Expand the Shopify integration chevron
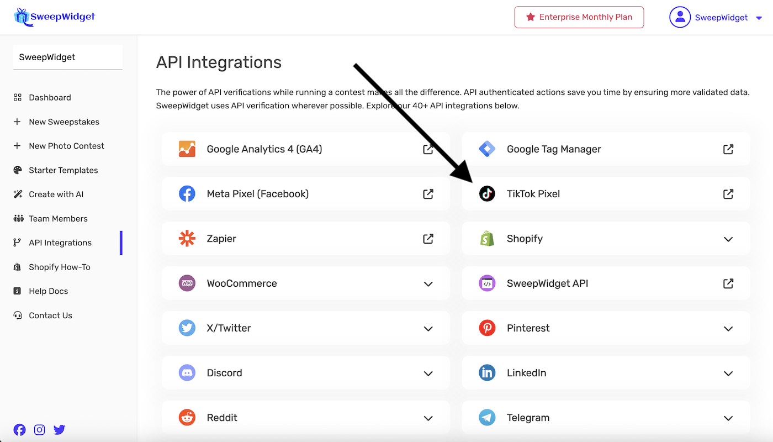 (728, 239)
